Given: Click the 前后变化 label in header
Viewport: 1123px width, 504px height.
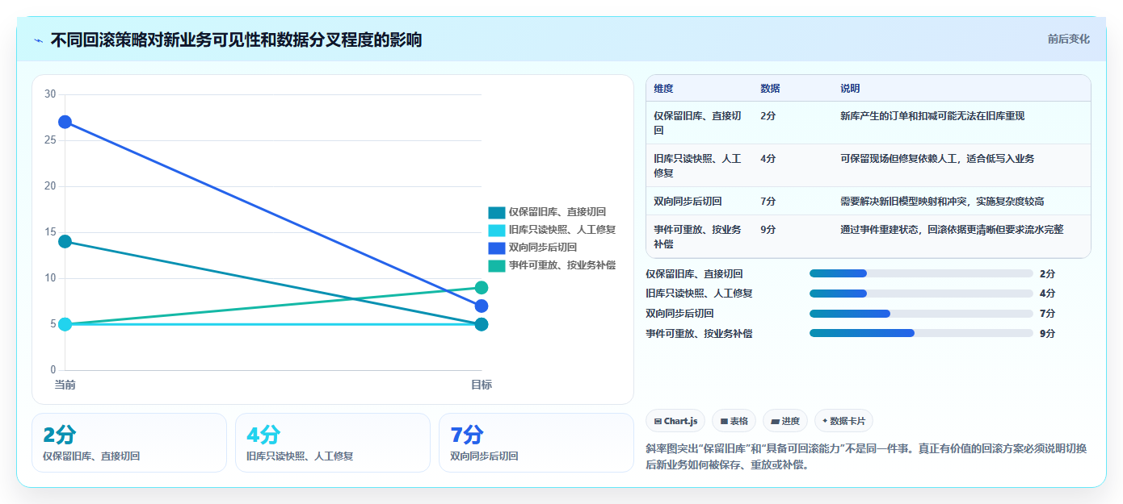Looking at the screenshot, I should pyautogui.click(x=1068, y=39).
